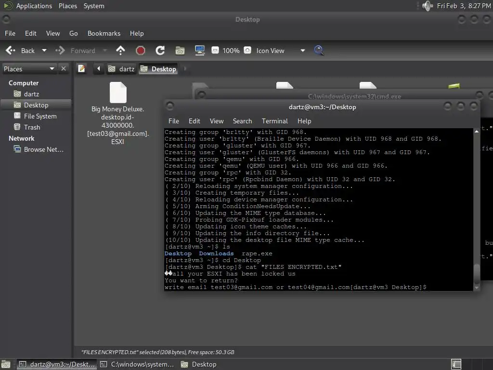Click the terminal scrollbar thumb

pos(477,273)
